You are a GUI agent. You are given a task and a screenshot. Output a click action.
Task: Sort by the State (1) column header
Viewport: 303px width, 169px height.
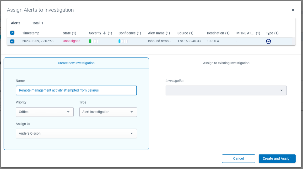click(69, 33)
